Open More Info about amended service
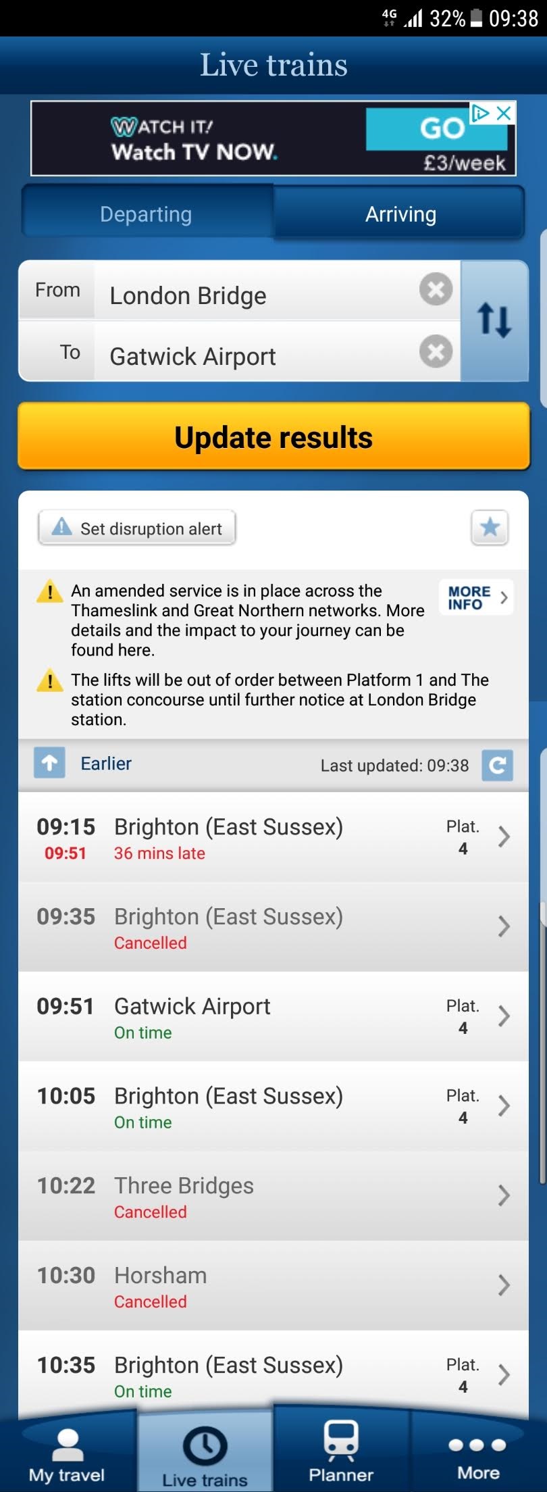This screenshot has height=1492, width=547. coord(477,597)
